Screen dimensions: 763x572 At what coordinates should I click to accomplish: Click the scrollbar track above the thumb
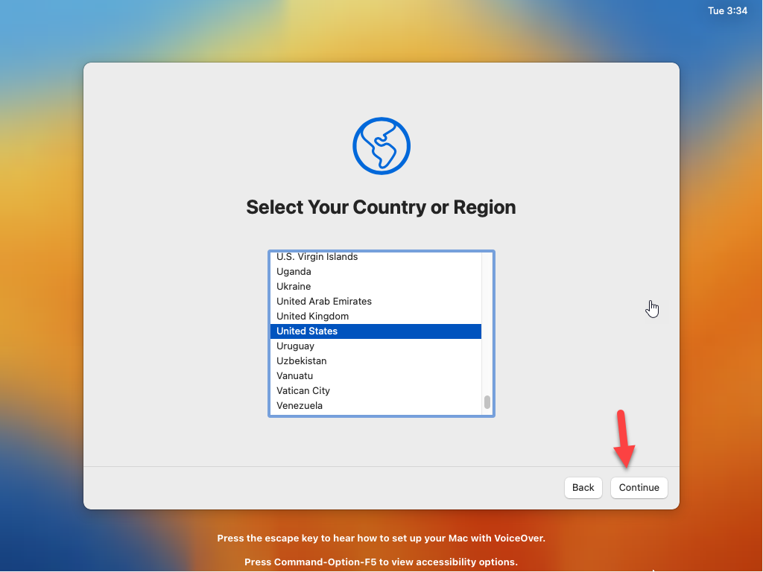point(487,323)
